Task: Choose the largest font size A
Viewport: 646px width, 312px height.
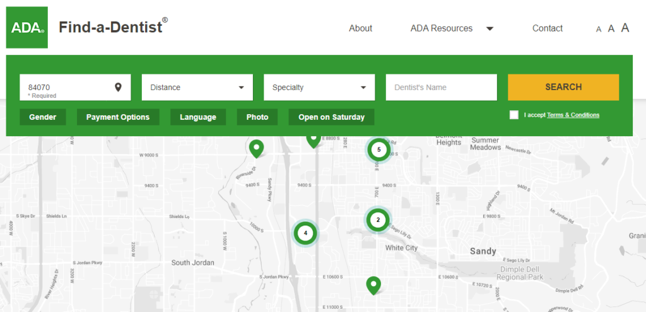Action: point(625,28)
